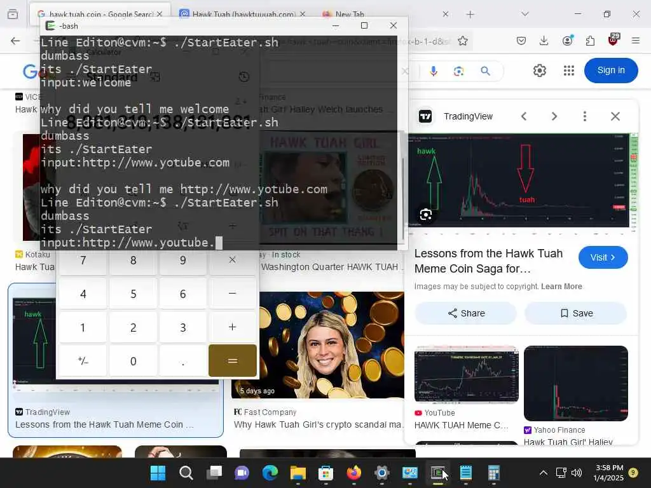Open the Firefox account icon

[x=567, y=41]
